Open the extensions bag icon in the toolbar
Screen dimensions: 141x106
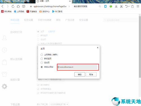coord(133,7)
